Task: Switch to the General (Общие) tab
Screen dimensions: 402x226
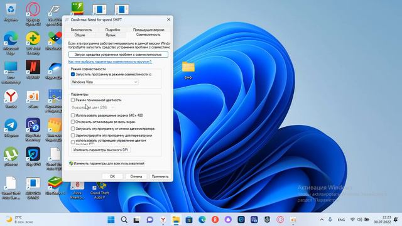Action: pos(80,35)
